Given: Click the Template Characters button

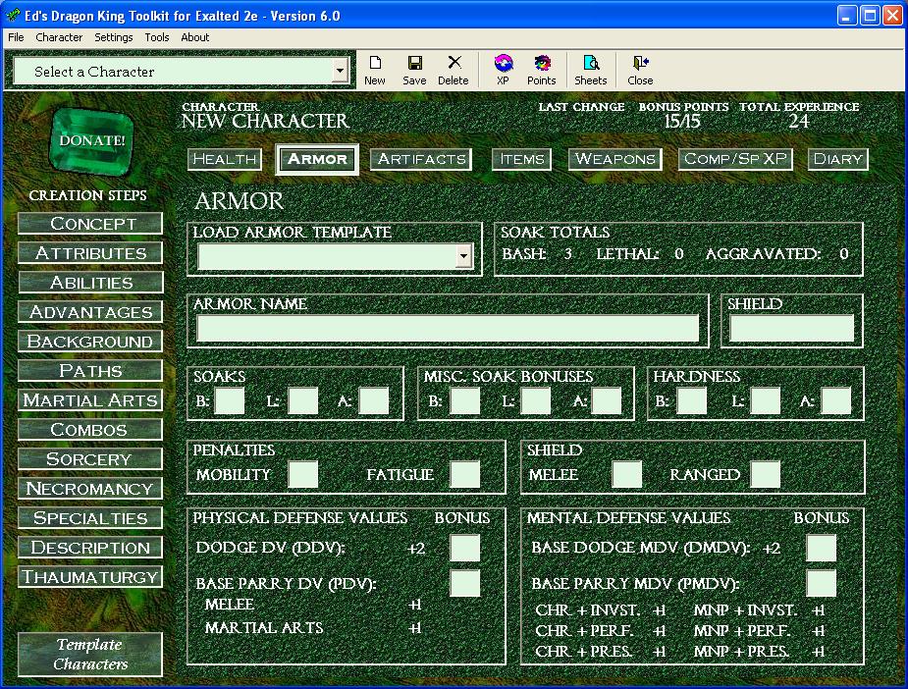Looking at the screenshot, I should point(90,655).
